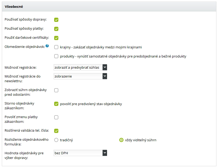This screenshot has width=218, height=167.
Task: Disable Rozšírená validácia tel. čísla checkbox
Action: click(56, 131)
